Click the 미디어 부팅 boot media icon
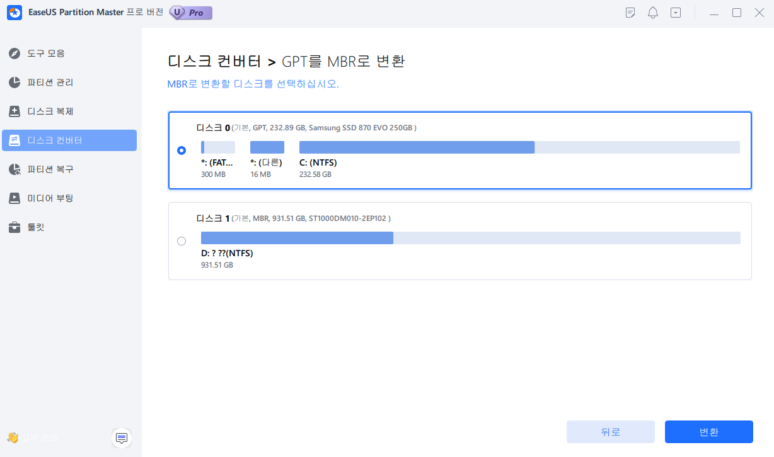This screenshot has height=457, width=774. (14, 198)
